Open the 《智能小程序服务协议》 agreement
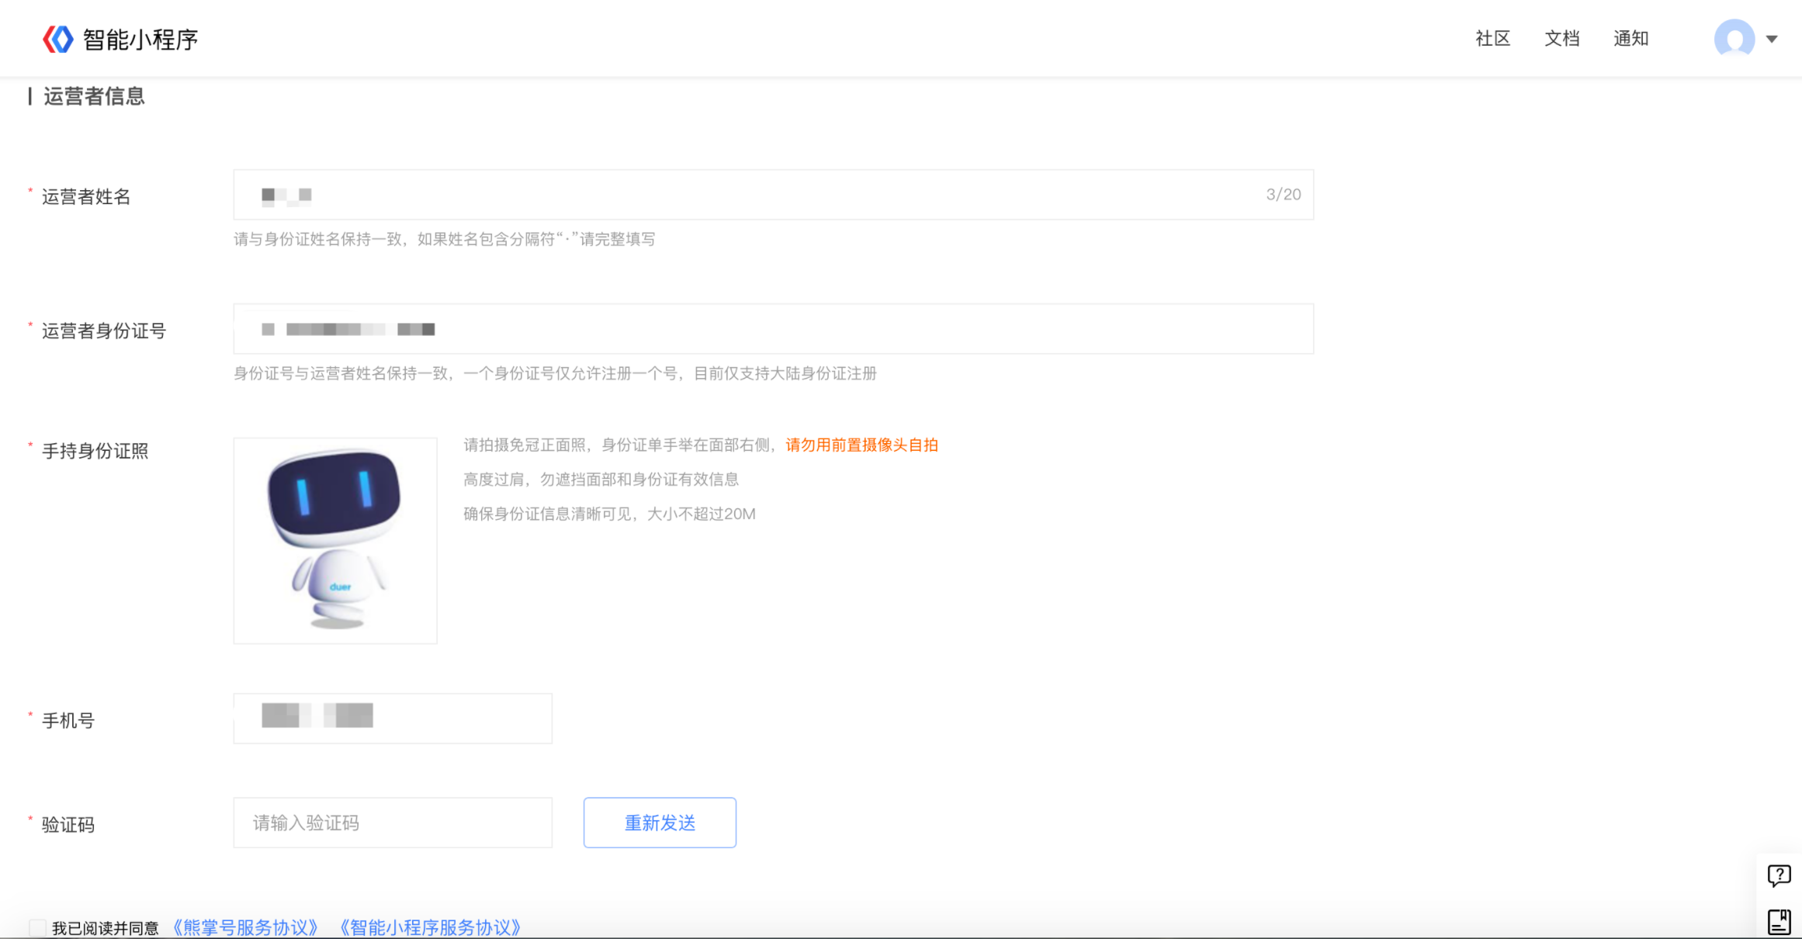1802x939 pixels. click(x=429, y=927)
